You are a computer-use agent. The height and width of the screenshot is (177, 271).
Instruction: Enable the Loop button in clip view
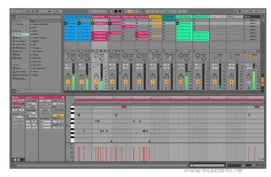(x=57, y=115)
